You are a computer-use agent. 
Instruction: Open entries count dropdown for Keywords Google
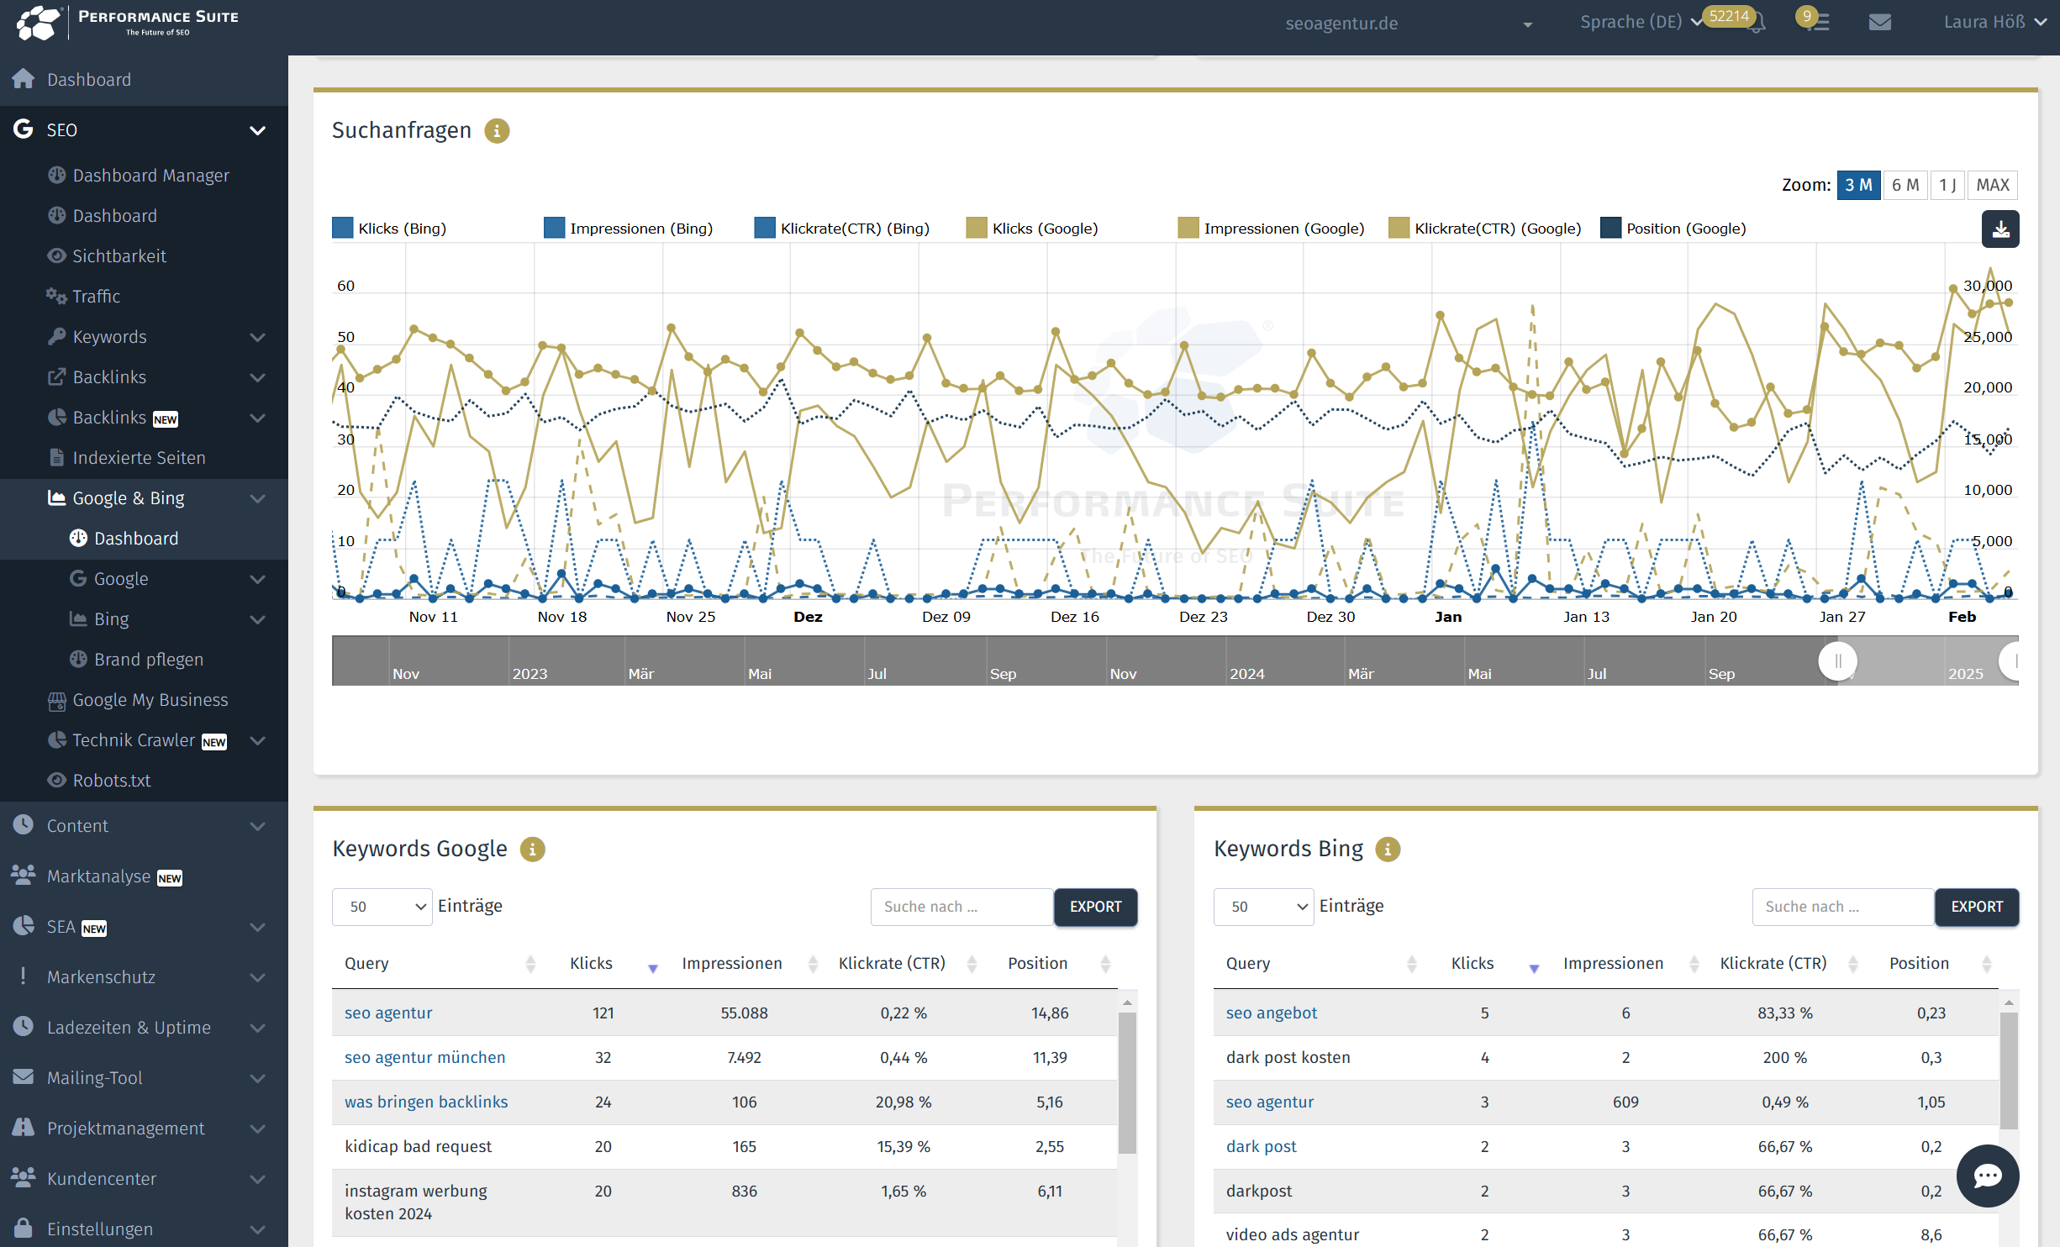[382, 907]
